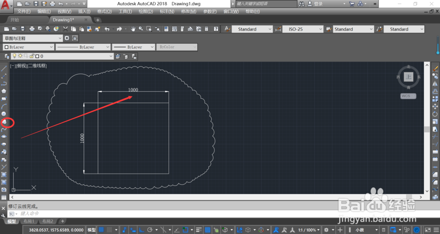Click the command line input field

tap(219, 213)
